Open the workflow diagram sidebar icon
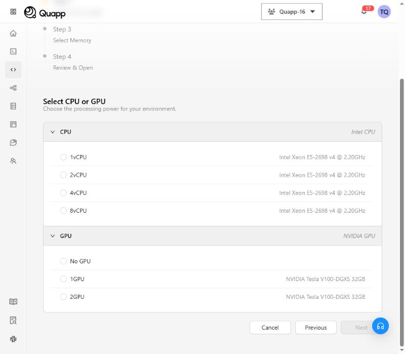Image resolution: width=405 pixels, height=354 pixels. coord(13,88)
